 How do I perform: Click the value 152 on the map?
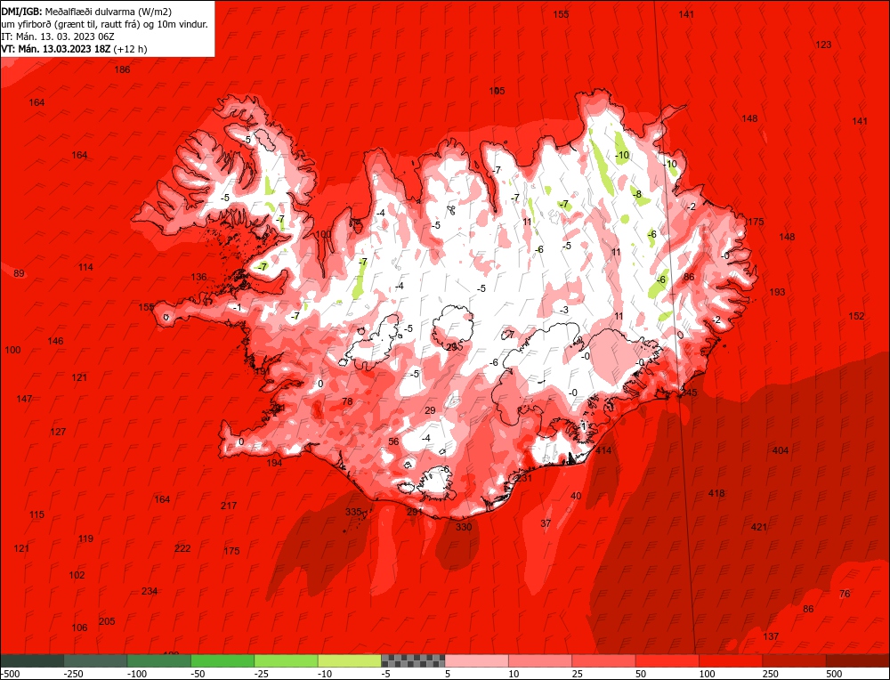(x=856, y=316)
